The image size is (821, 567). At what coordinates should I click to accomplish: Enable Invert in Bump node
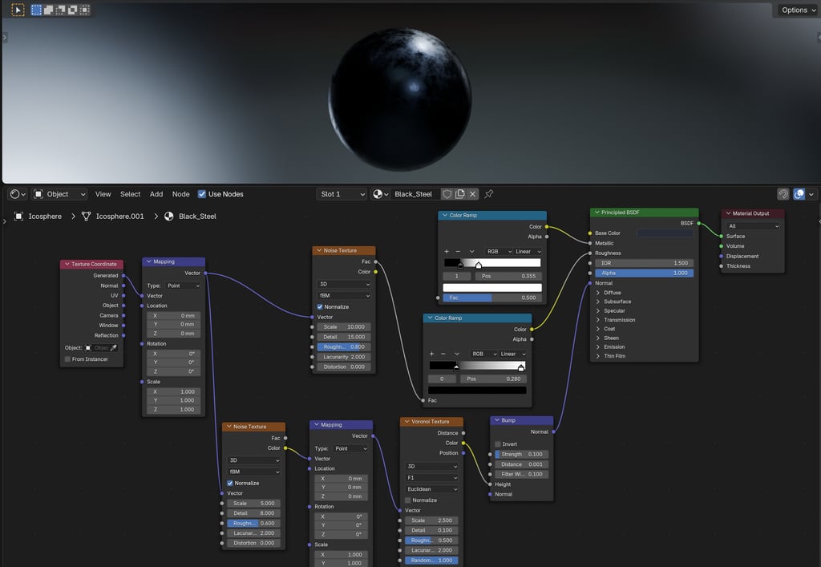498,444
